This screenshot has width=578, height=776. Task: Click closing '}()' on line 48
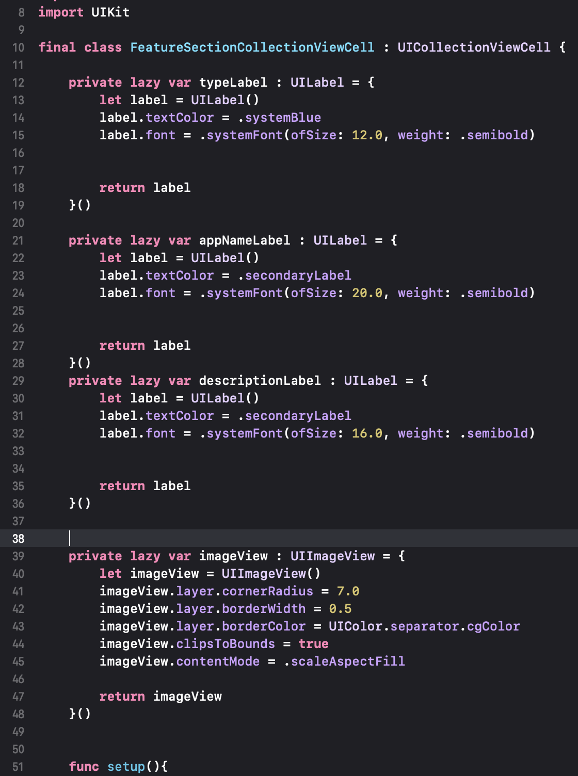[x=80, y=714]
